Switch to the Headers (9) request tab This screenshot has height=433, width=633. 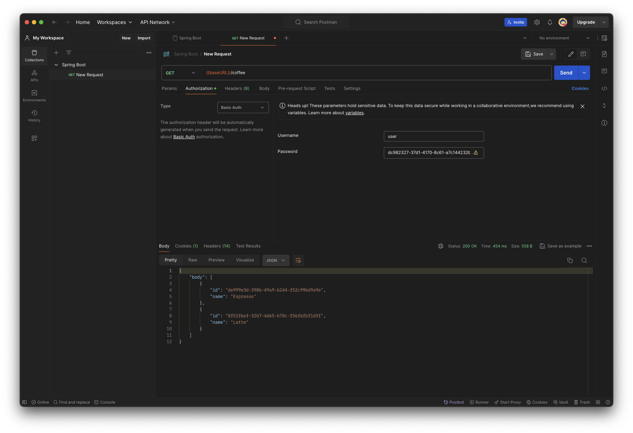click(x=237, y=88)
